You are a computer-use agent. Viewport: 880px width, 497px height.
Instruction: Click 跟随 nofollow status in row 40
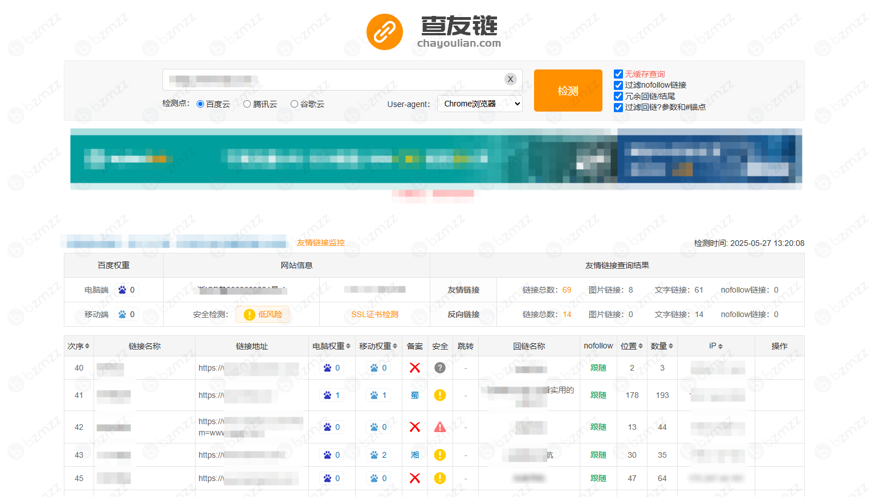tap(598, 368)
